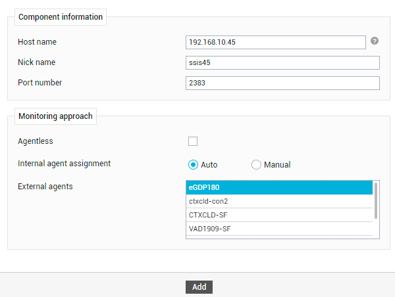This screenshot has height=297, width=395.
Task: Focus the Port number input field
Action: pos(282,83)
